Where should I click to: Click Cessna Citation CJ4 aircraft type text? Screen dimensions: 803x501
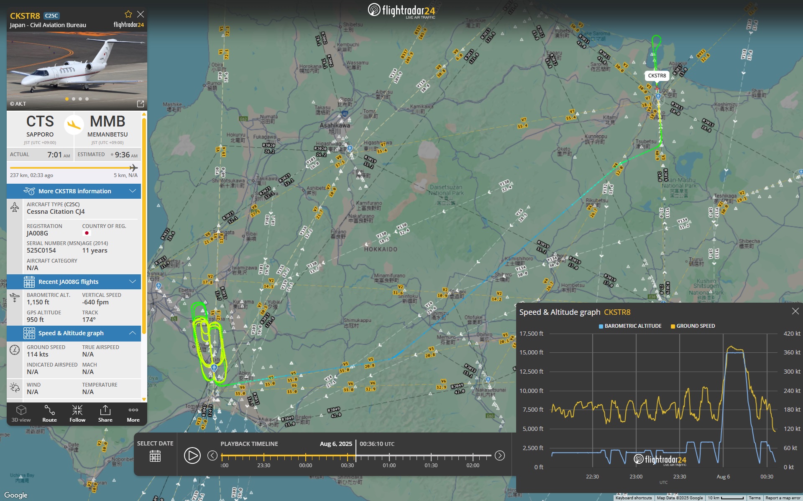[56, 212]
